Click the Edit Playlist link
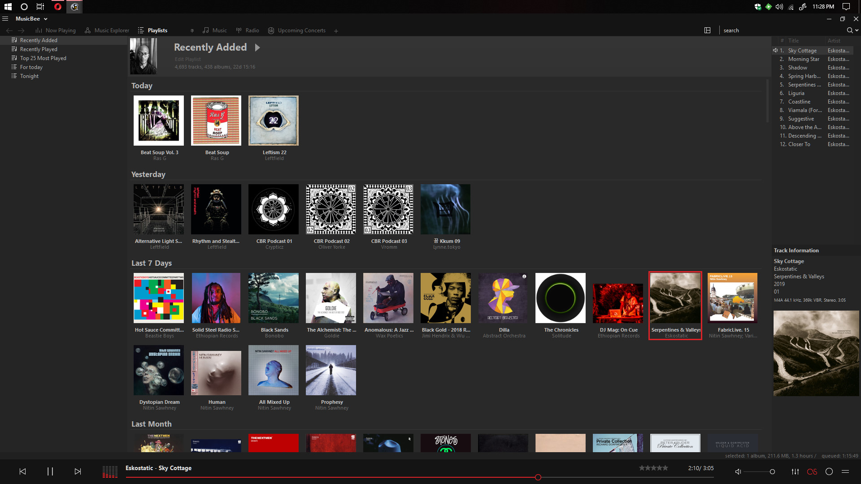 [x=187, y=59]
